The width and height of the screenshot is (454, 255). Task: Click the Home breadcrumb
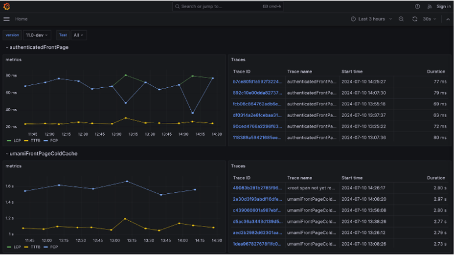(x=22, y=19)
